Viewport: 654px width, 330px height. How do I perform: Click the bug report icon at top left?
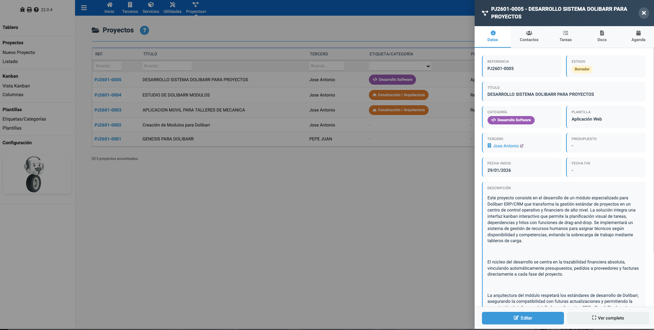tap(22, 10)
